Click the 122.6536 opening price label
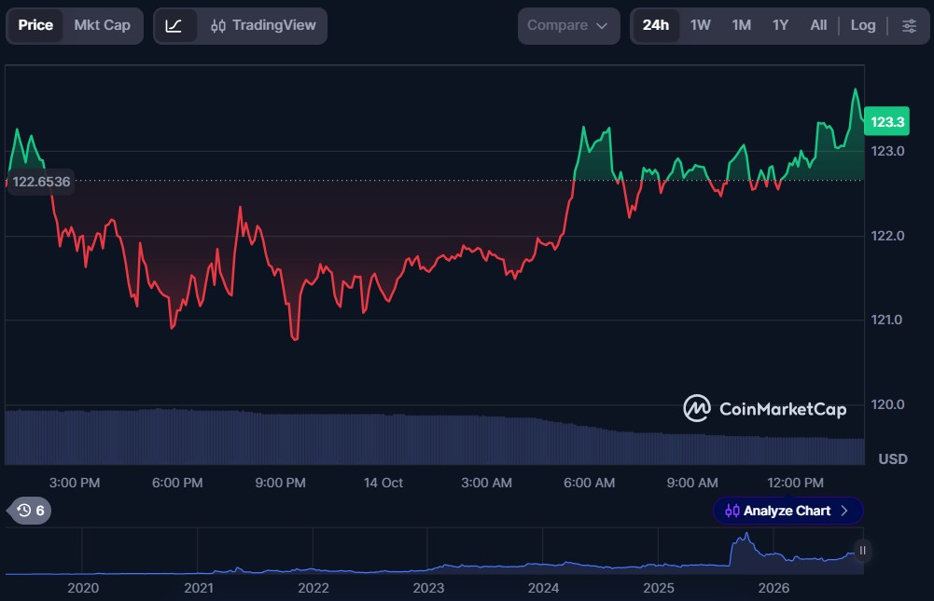 [x=41, y=182]
